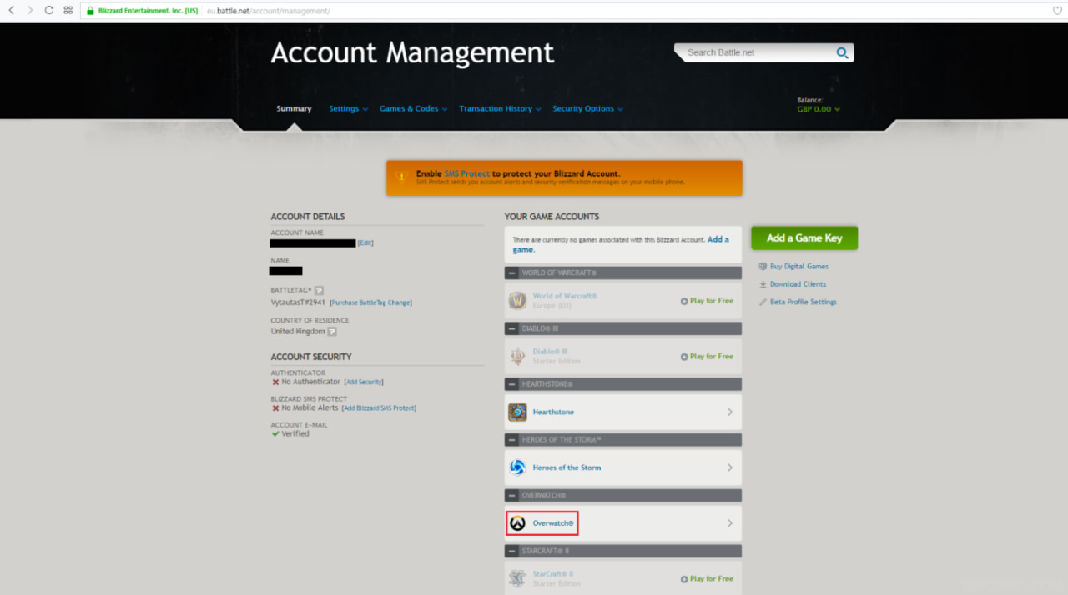1068x595 pixels.
Task: Click the Heroes of the Storm icon
Action: (x=517, y=467)
